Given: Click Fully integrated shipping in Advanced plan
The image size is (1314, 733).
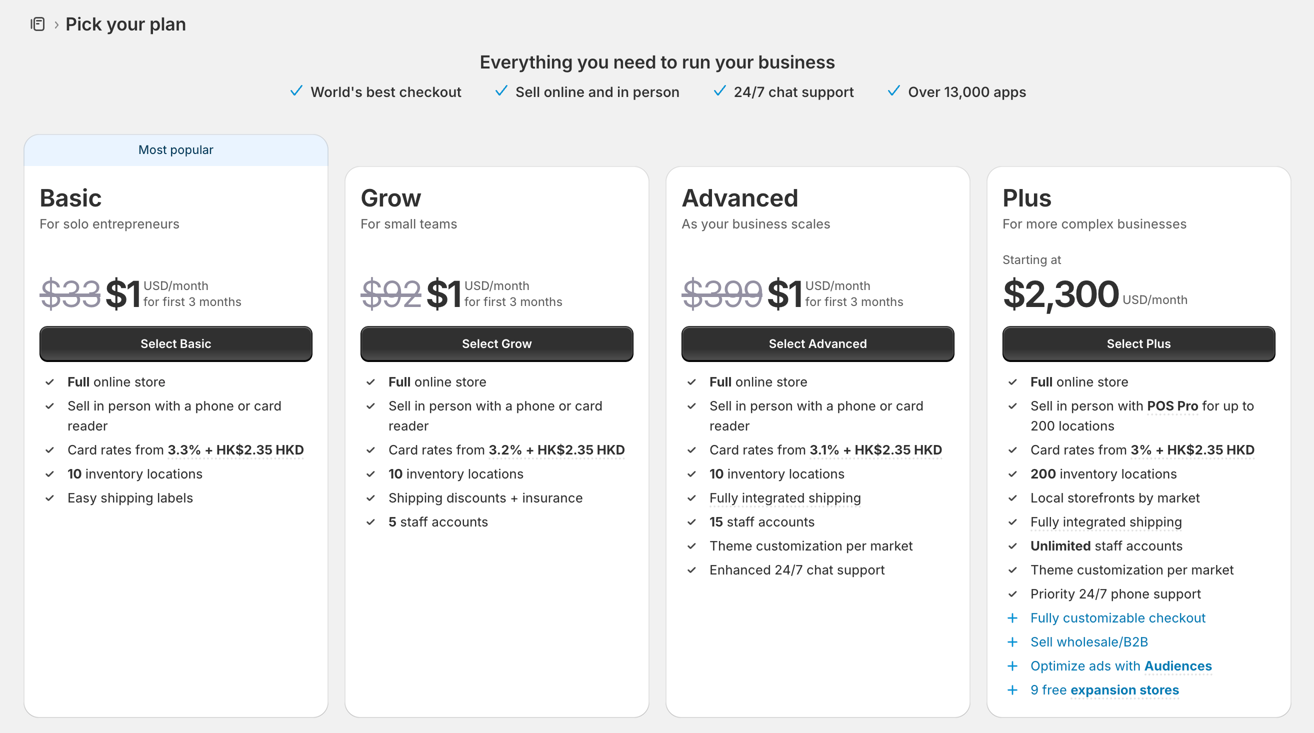Looking at the screenshot, I should [785, 498].
